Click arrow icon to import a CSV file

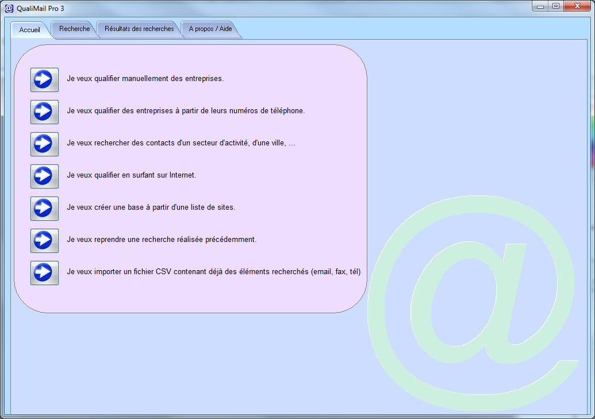44,273
